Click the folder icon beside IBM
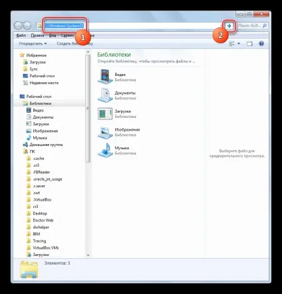 tap(29, 234)
